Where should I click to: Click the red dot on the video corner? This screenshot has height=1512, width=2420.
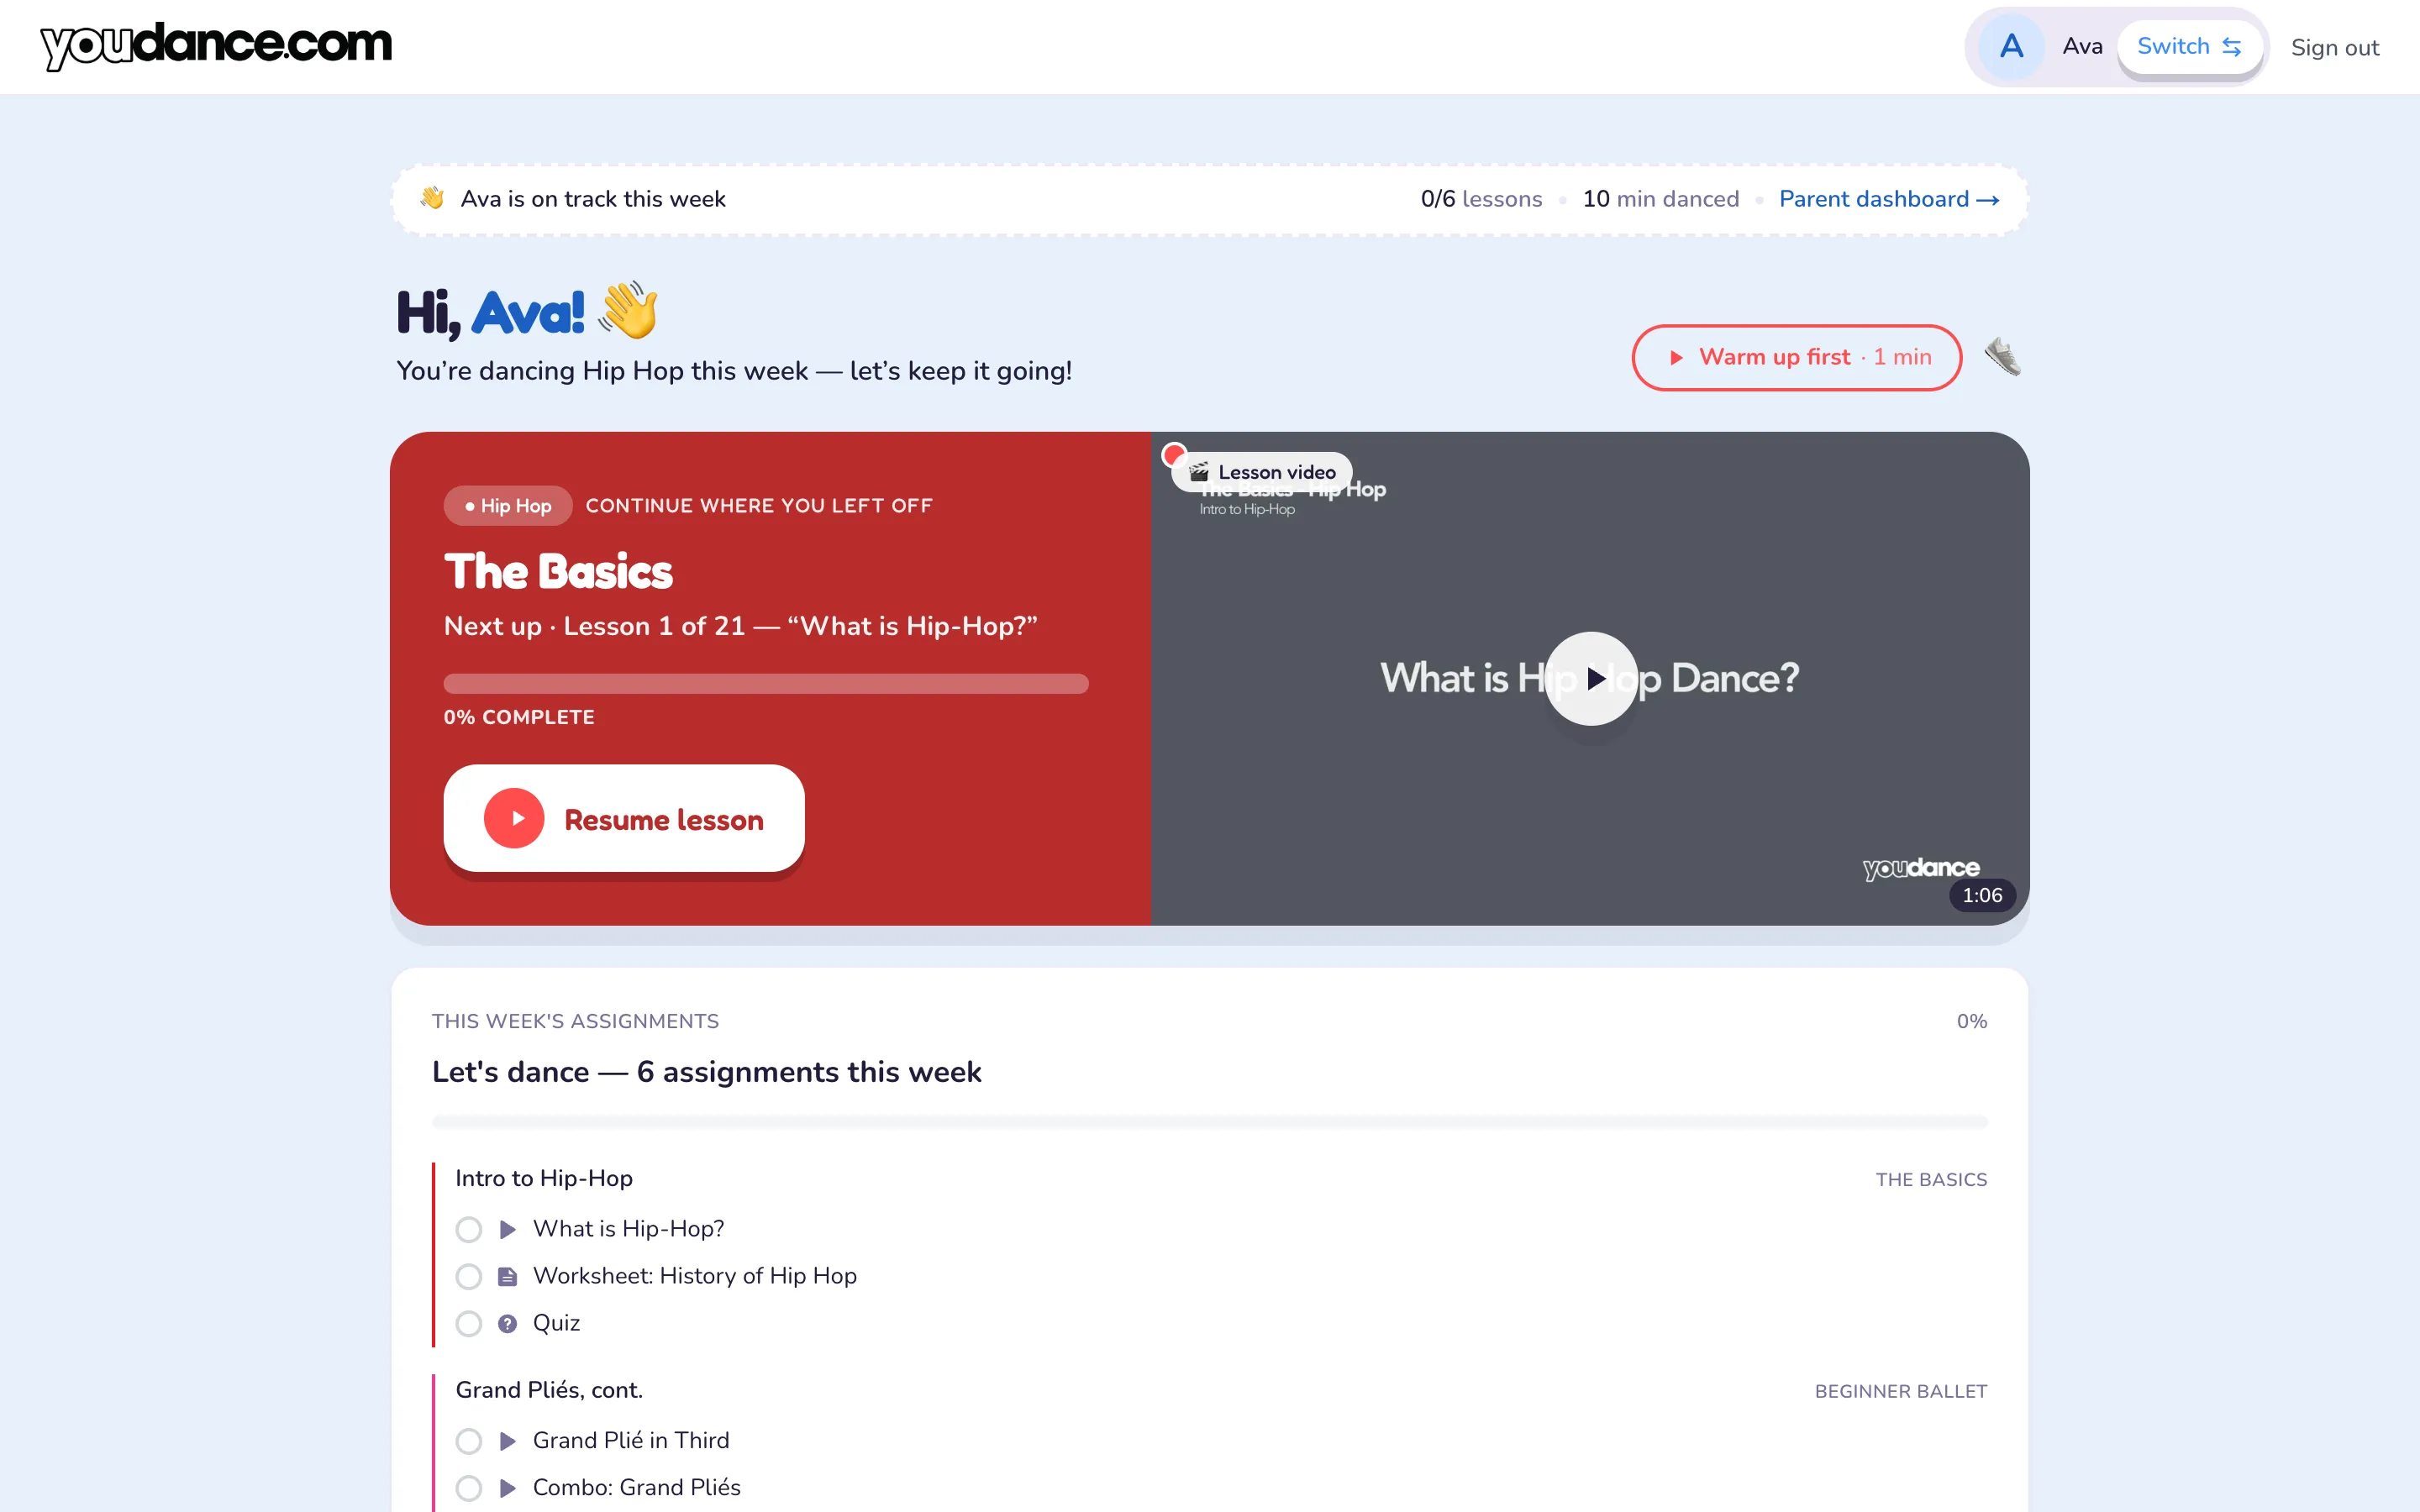click(1174, 456)
